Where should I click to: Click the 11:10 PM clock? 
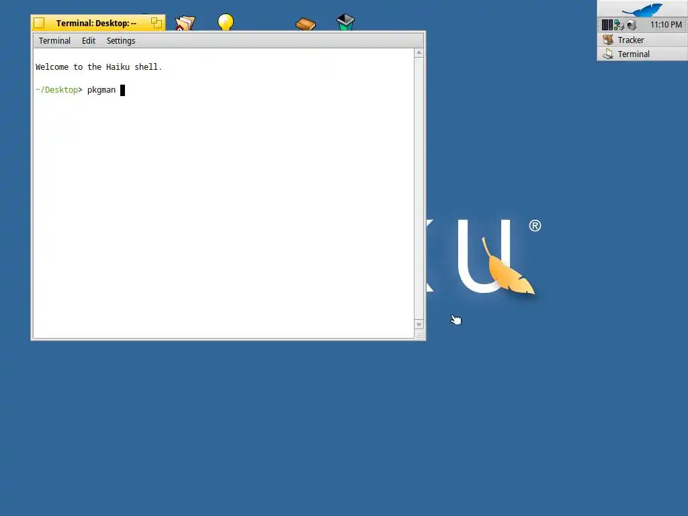point(666,25)
